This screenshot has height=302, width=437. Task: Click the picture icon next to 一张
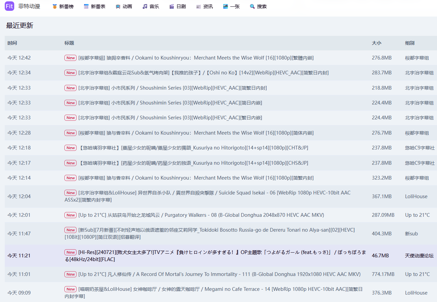pyautogui.click(x=225, y=6)
